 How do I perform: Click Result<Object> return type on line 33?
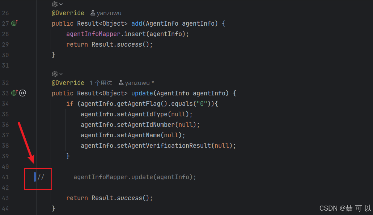[102, 93]
